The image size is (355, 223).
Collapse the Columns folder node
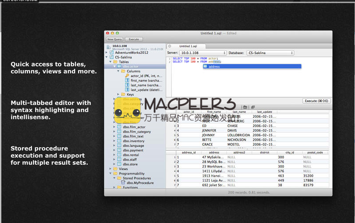(x=118, y=71)
